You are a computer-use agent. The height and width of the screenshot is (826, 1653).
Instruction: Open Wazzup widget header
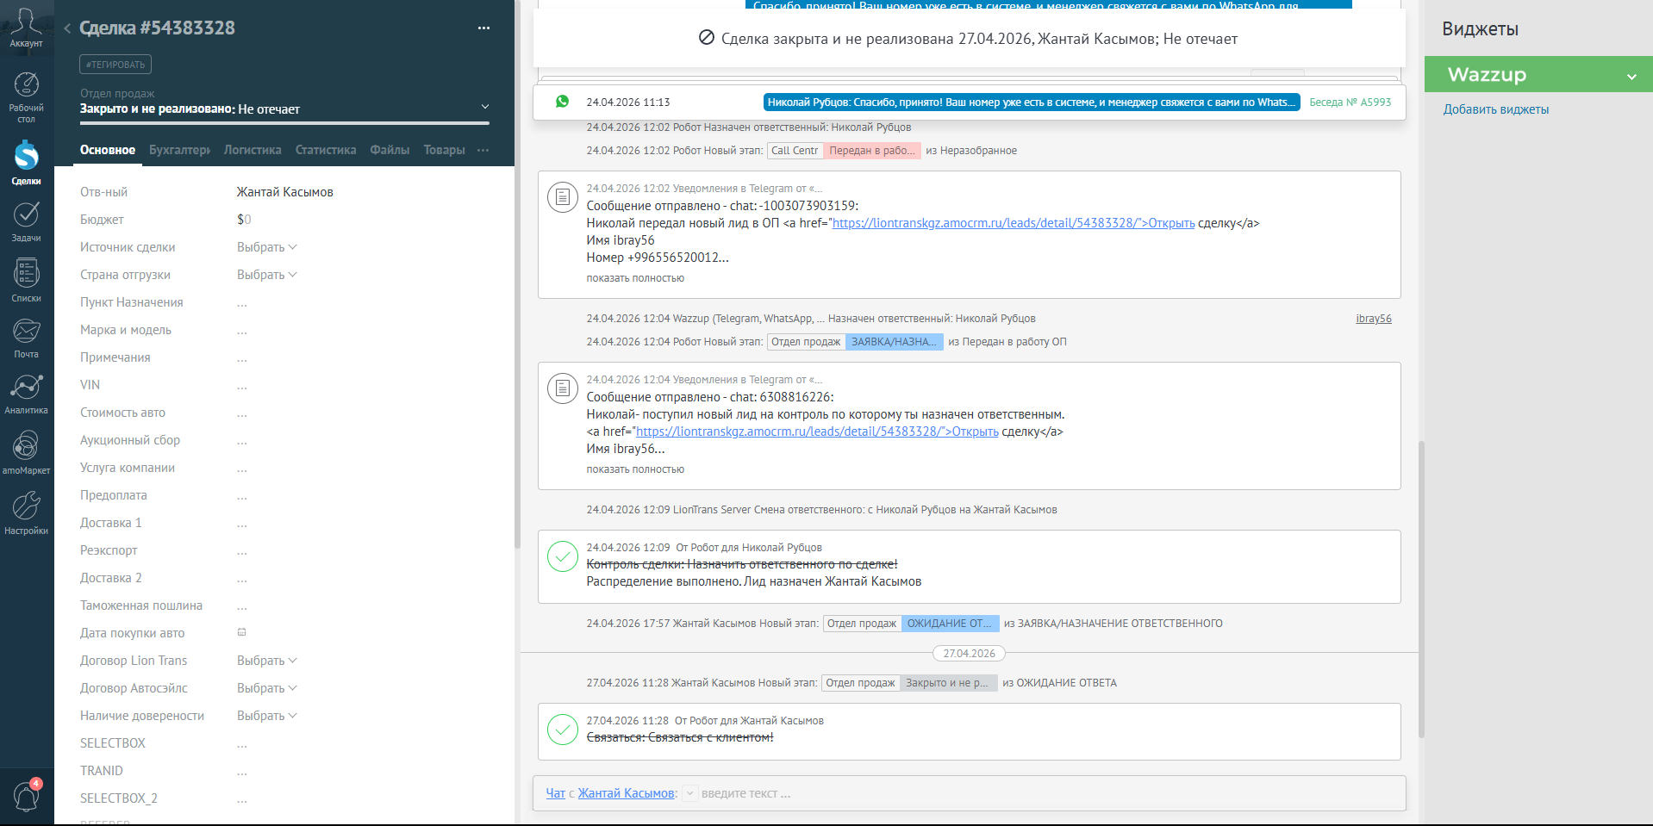pos(1538,75)
